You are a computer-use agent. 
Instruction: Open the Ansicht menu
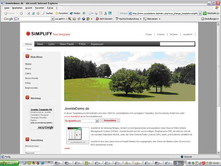click(x=29, y=8)
